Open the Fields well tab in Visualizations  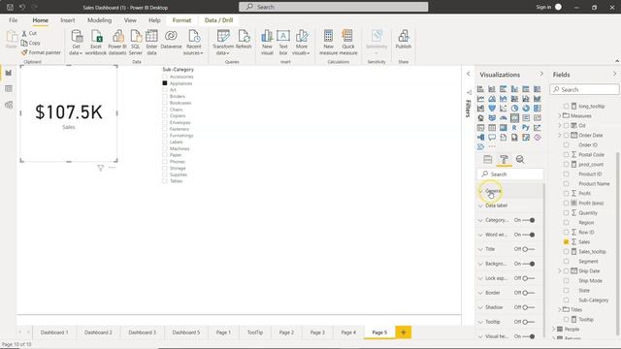point(487,159)
